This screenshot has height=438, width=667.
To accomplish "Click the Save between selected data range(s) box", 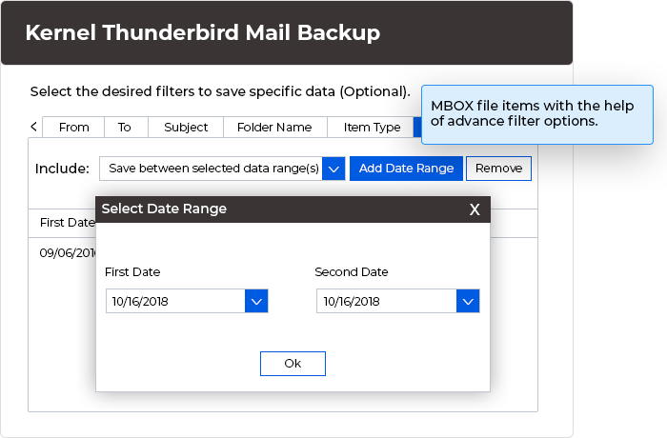I will 211,169.
